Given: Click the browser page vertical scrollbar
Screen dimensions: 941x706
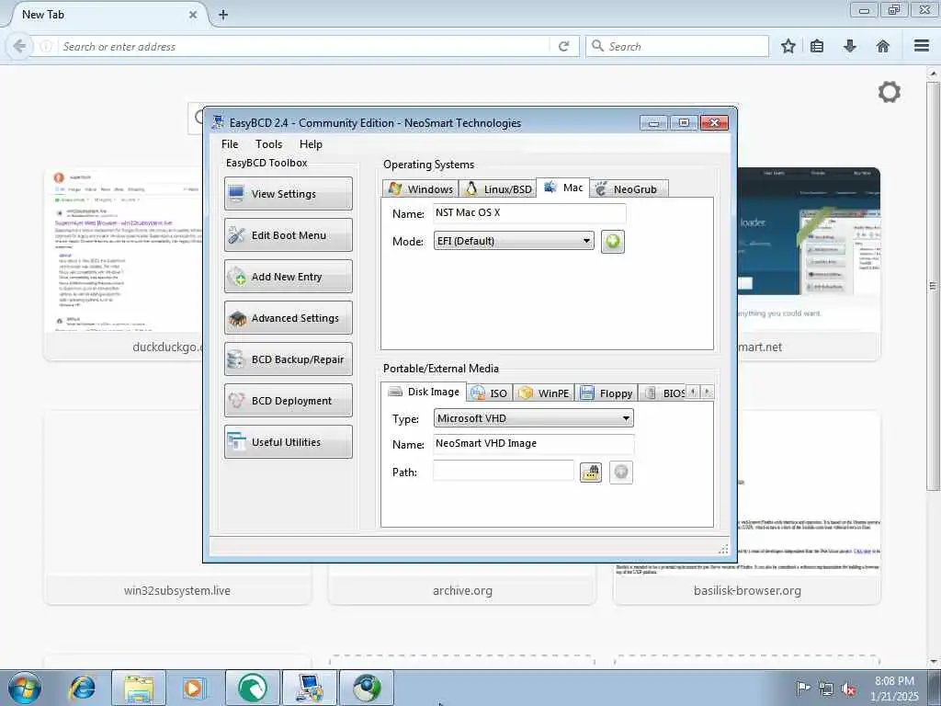Looking at the screenshot, I should click(x=933, y=286).
